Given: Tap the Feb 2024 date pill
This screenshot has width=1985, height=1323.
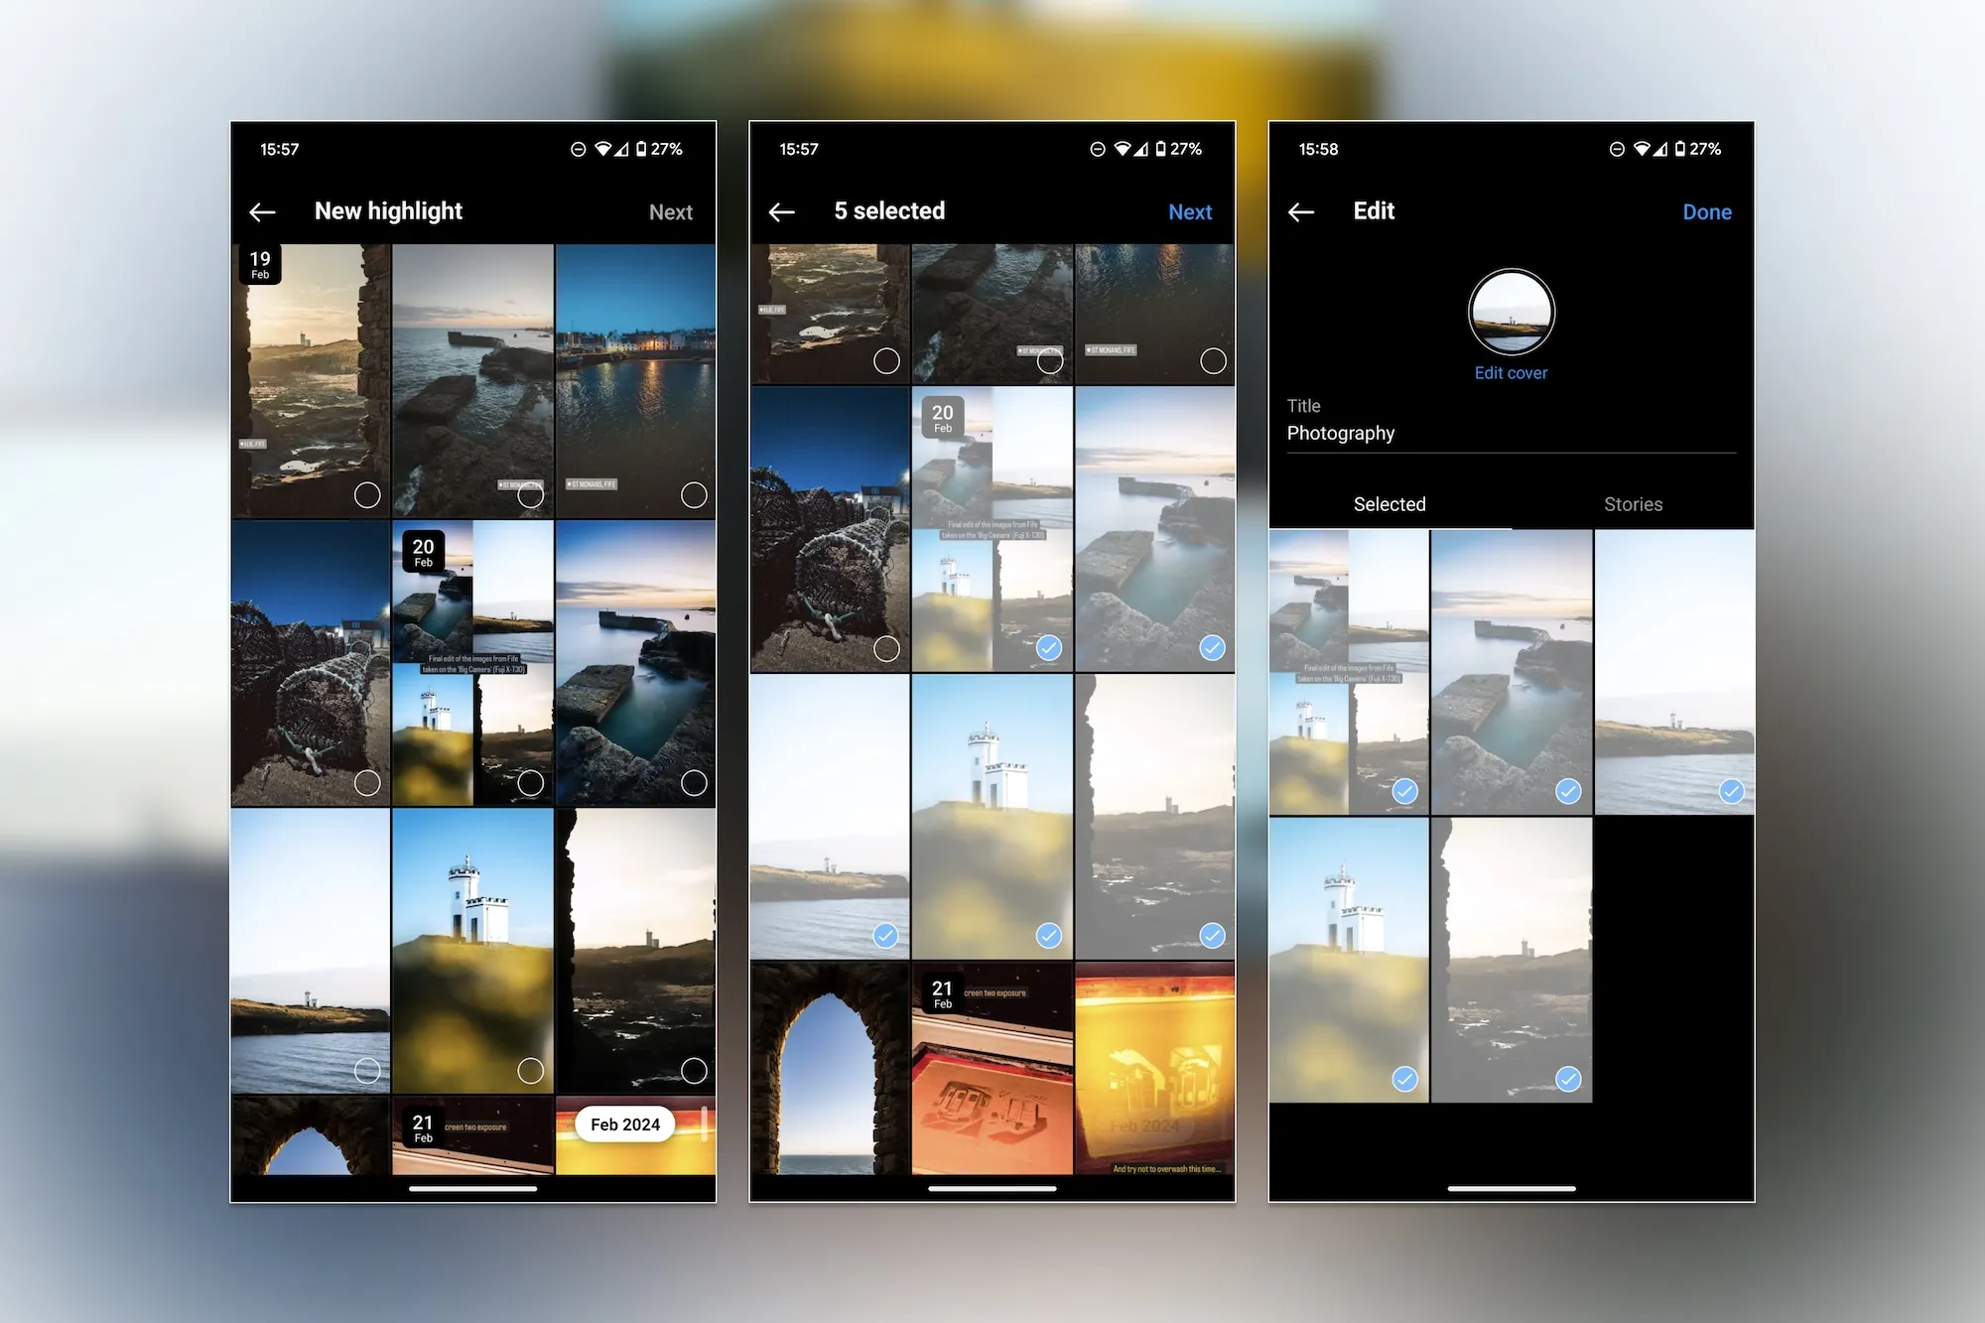Looking at the screenshot, I should (x=625, y=1125).
